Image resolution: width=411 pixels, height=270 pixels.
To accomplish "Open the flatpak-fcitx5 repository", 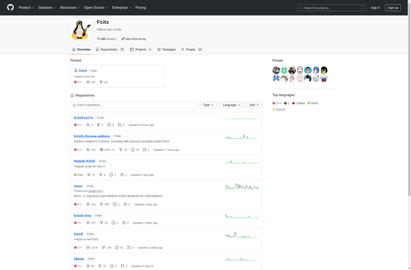I will click(84, 161).
